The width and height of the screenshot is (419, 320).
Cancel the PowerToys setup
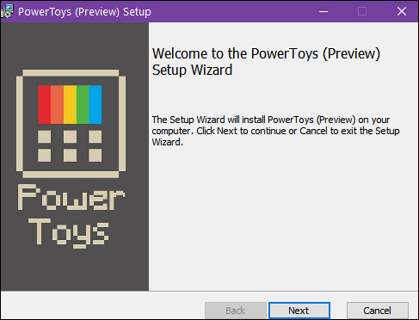click(x=377, y=311)
